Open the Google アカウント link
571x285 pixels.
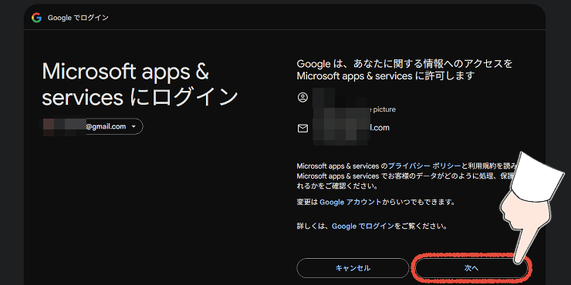pos(350,202)
